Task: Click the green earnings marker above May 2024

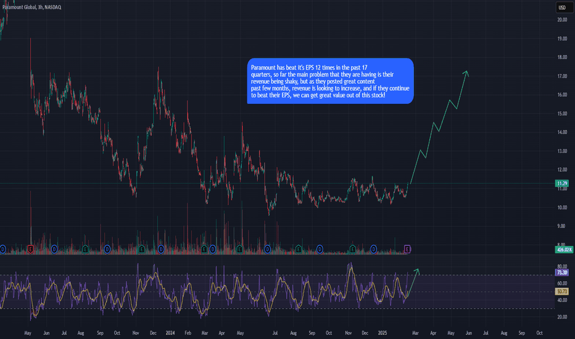Action: click(x=239, y=250)
